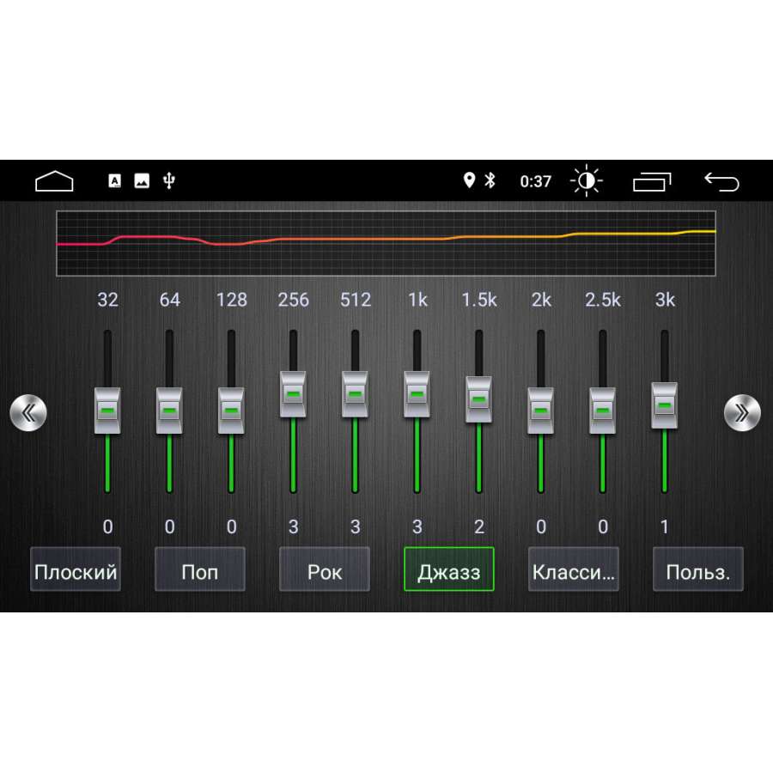
Task: Select the Поп equalizer preset
Action: click(x=199, y=569)
